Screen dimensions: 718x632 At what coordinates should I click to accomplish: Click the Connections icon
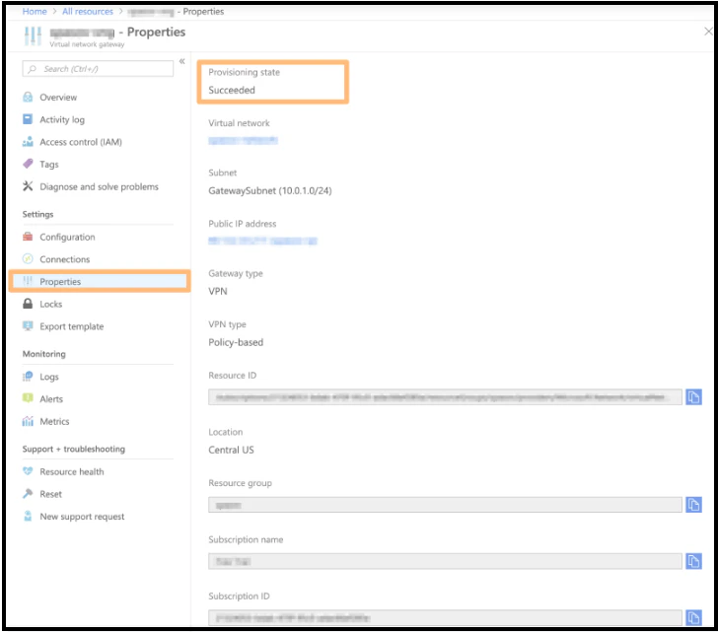pos(28,259)
